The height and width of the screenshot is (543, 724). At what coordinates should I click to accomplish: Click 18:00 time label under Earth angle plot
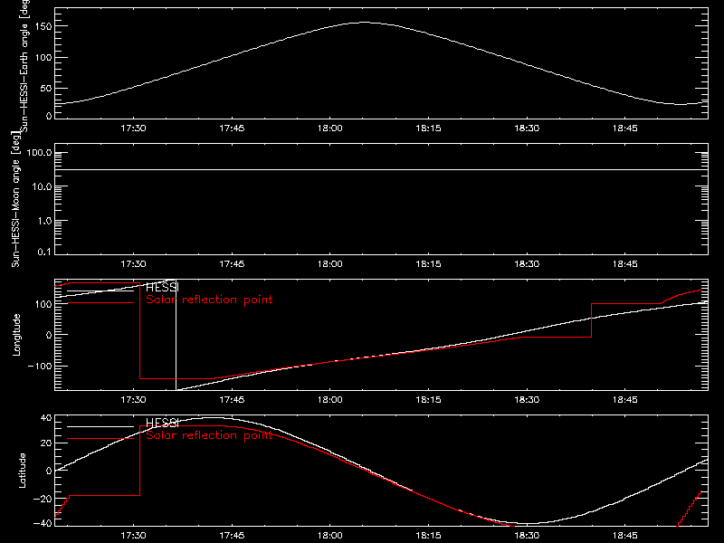(330, 129)
